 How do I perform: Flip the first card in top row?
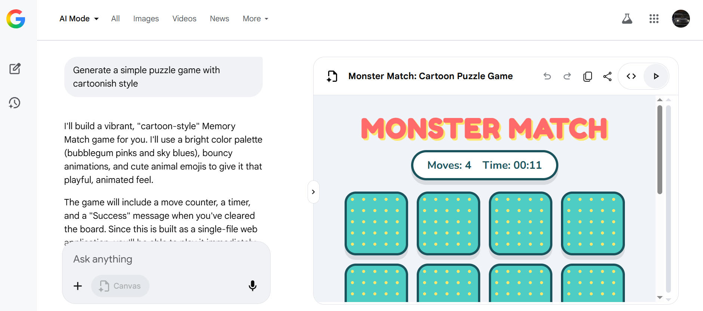pos(376,223)
